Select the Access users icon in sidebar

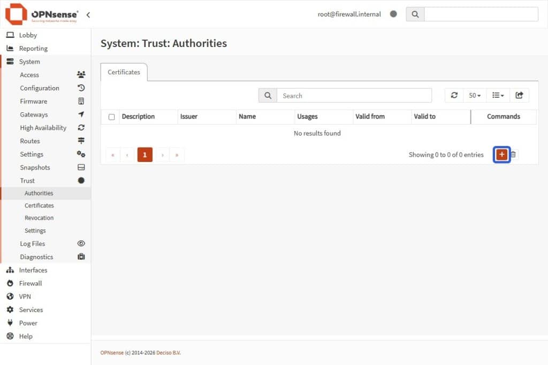(81, 74)
